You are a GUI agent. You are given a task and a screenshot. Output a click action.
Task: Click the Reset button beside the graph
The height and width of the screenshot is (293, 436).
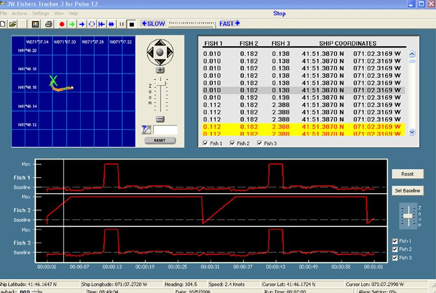pos(407,174)
